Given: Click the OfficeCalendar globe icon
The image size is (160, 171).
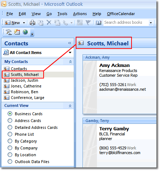Looking at the screenshot, I should pyautogui.click(x=25, y=32).
